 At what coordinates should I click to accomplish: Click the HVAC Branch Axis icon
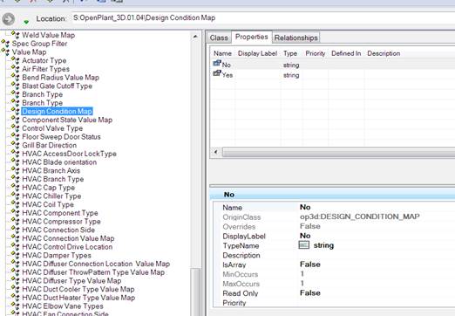tap(16, 170)
